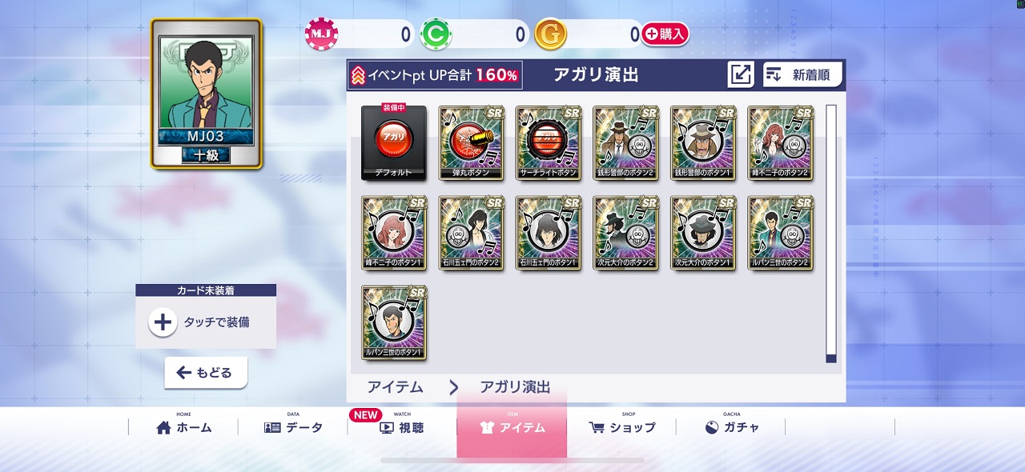Go back to アイテム in breadcrumb
Screen dimensions: 1025x472
point(396,387)
